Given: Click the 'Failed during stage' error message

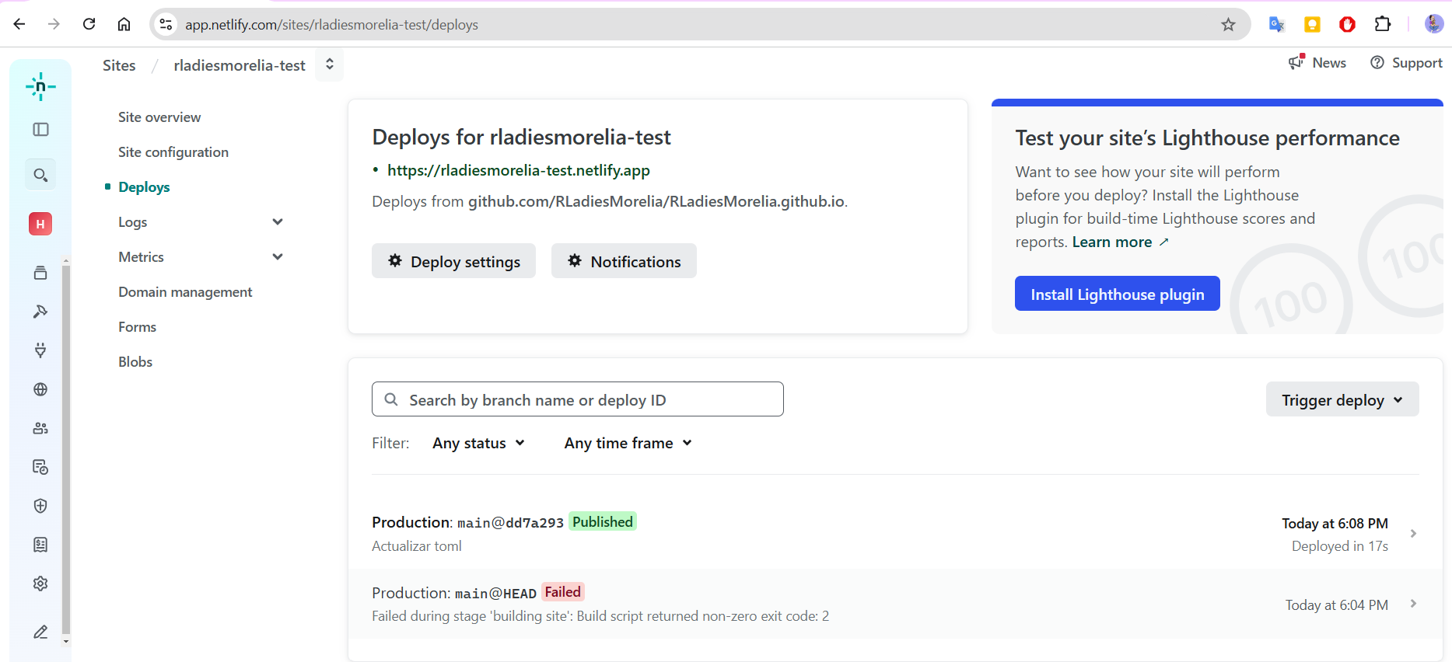Looking at the screenshot, I should tap(600, 616).
